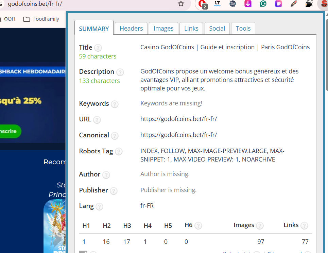
Task: Switch to Social tab
Action: pos(217,28)
